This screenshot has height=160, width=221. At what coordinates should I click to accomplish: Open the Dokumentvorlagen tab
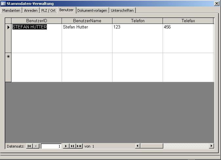[92, 10]
